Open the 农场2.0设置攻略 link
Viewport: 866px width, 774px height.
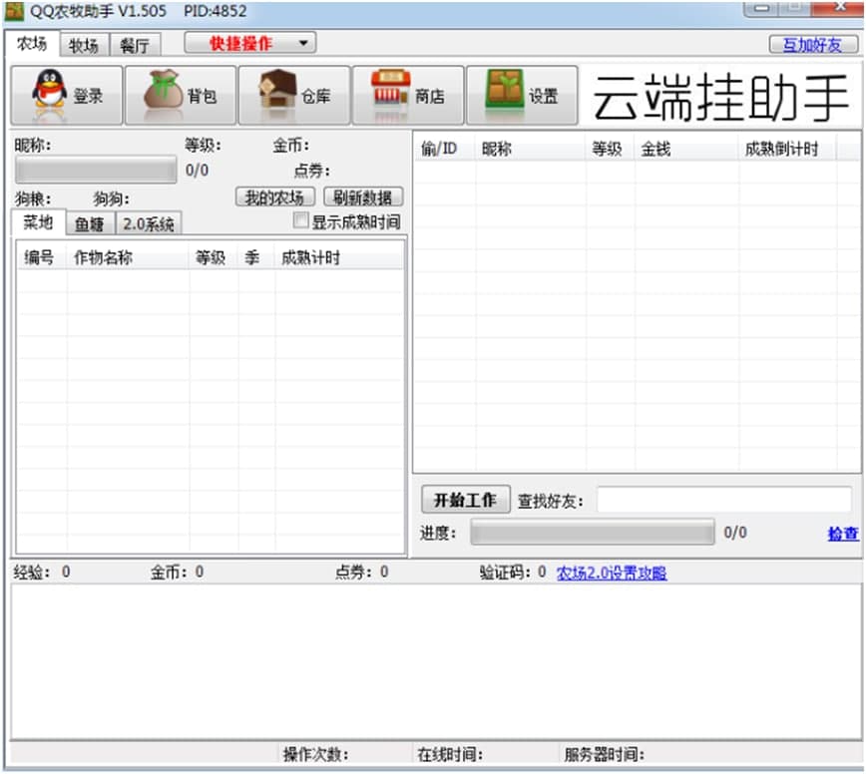pyautogui.click(x=613, y=574)
